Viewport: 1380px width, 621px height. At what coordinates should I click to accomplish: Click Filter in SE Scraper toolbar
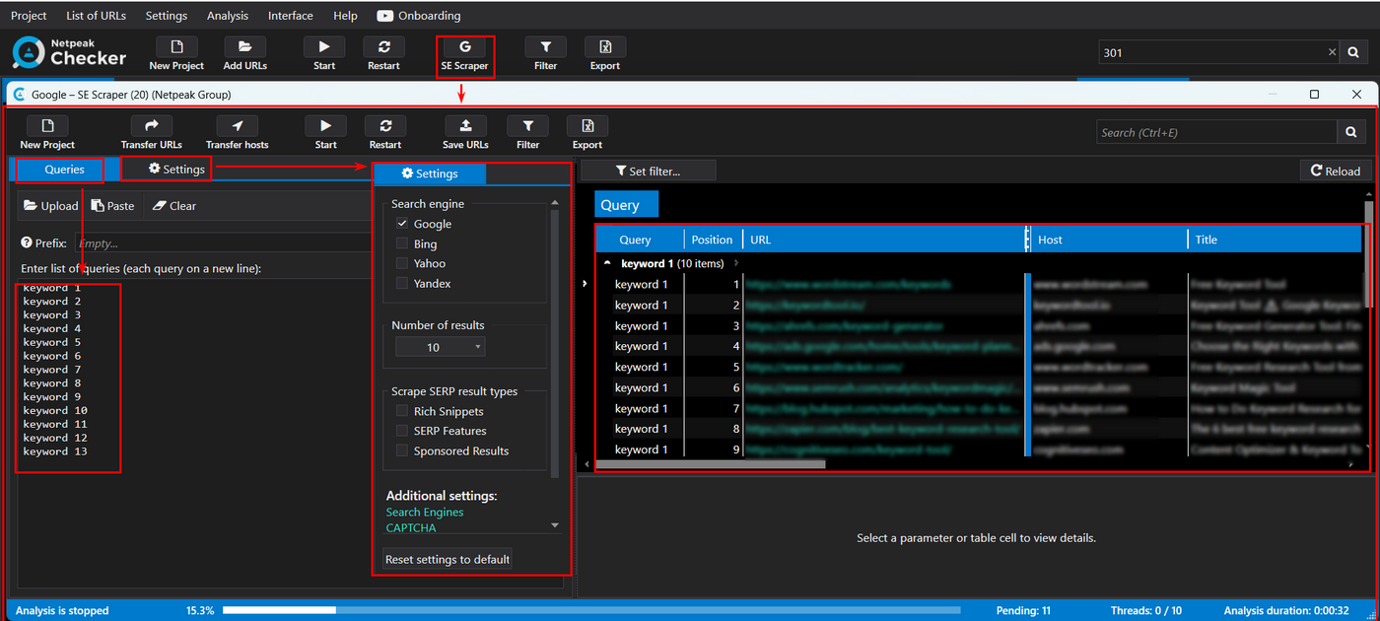click(528, 133)
